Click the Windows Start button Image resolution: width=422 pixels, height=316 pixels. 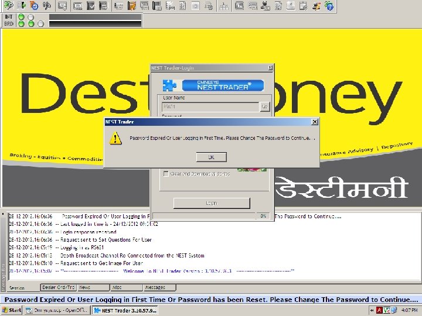pos(12,310)
